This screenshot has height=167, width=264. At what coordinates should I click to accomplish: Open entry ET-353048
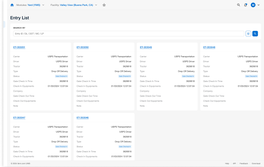[209, 47]
